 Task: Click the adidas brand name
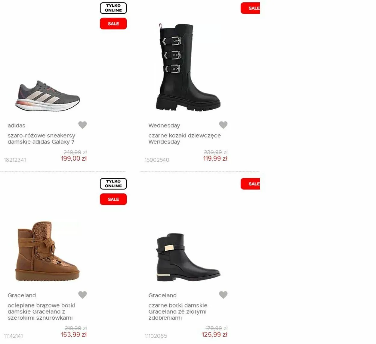[x=17, y=126]
